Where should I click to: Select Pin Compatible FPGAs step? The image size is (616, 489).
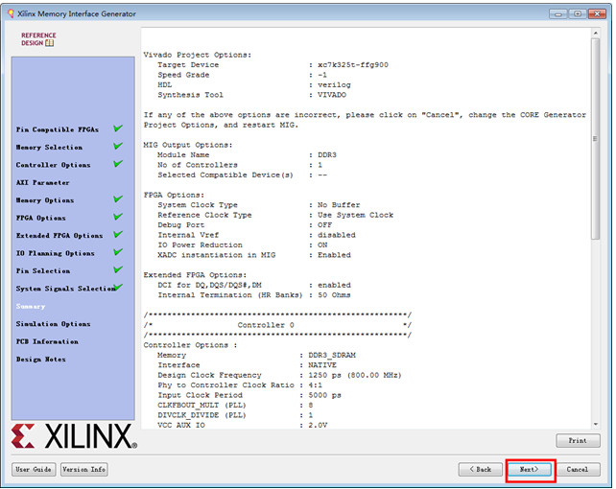[58, 129]
